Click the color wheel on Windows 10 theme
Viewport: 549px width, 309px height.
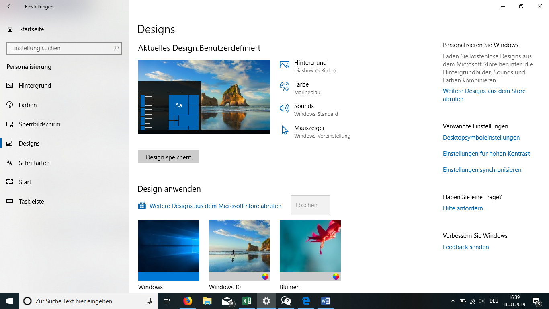(x=265, y=276)
